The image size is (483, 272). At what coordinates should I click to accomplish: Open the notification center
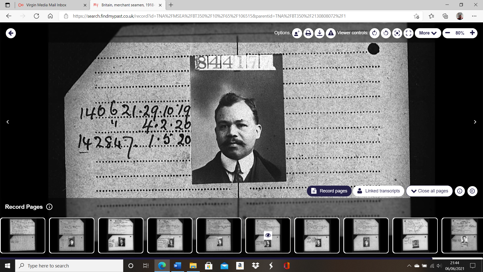click(x=473, y=266)
